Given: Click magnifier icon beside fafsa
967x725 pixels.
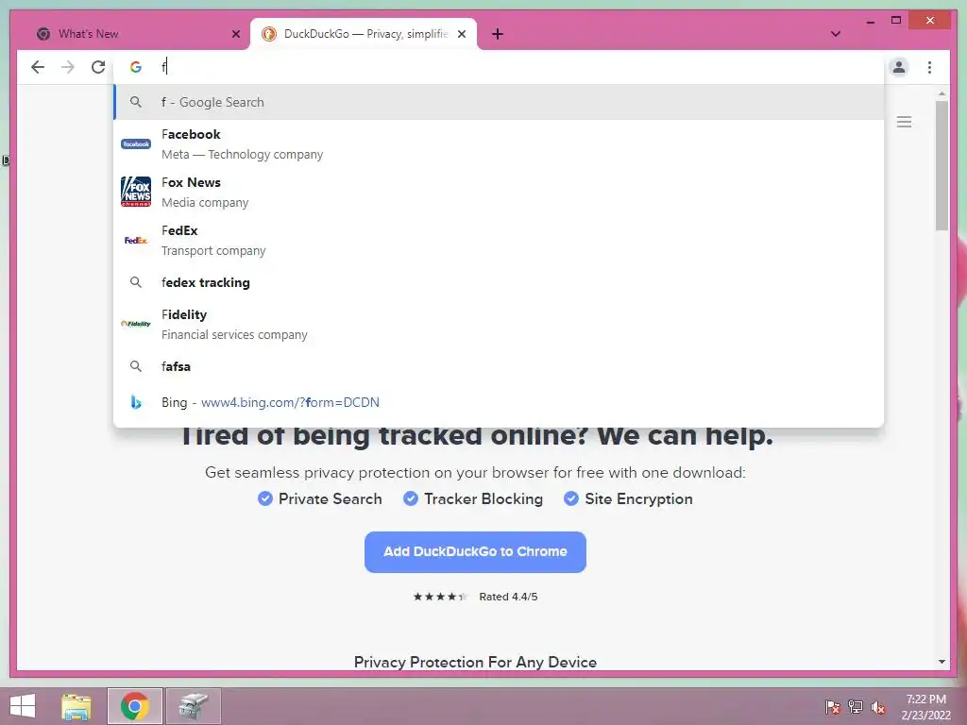Looking at the screenshot, I should 136,366.
